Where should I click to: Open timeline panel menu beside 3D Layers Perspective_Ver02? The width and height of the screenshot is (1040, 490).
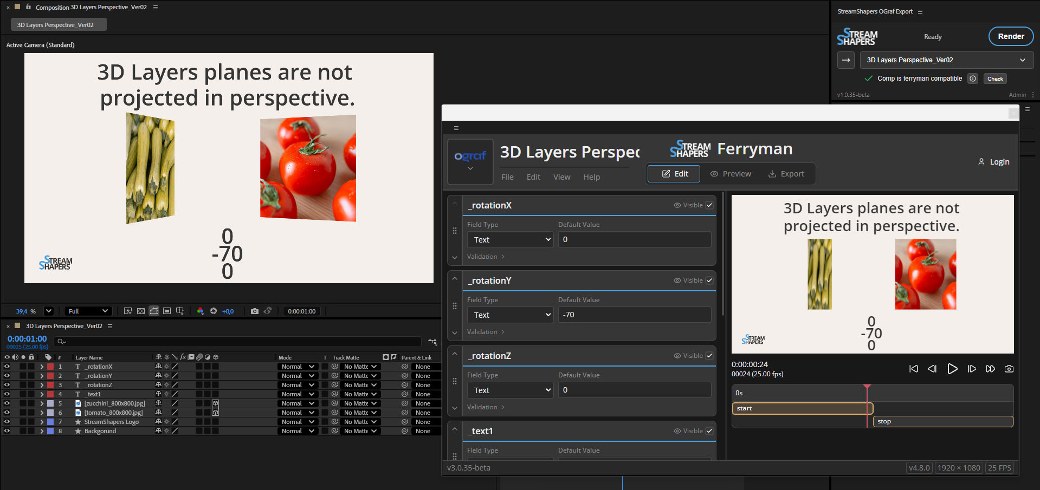(110, 326)
